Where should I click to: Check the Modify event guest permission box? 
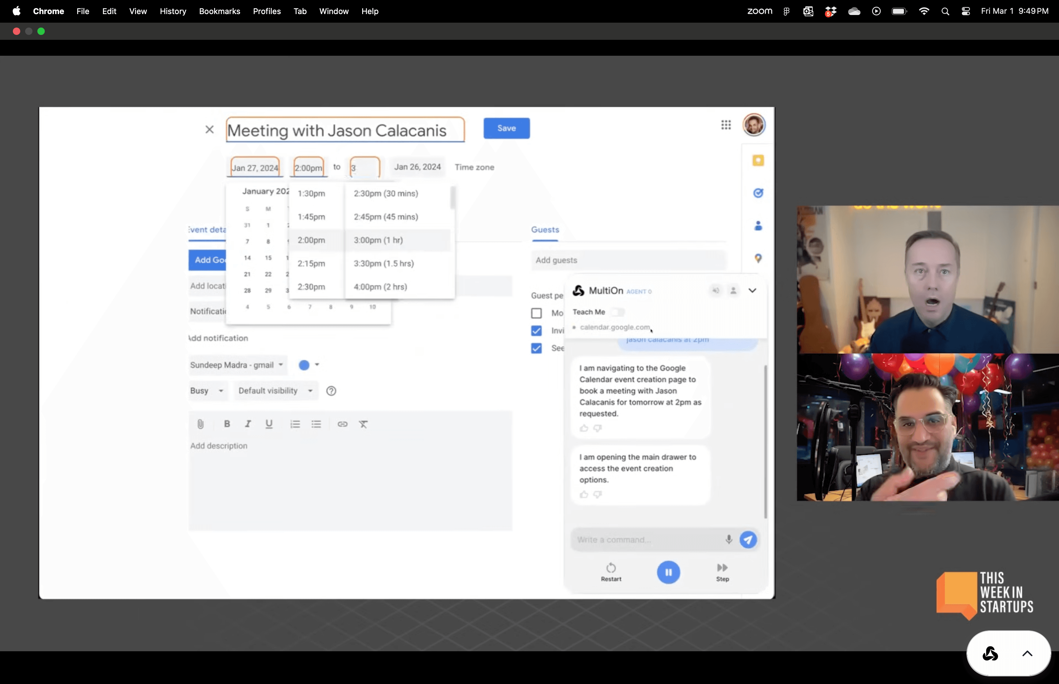point(536,313)
